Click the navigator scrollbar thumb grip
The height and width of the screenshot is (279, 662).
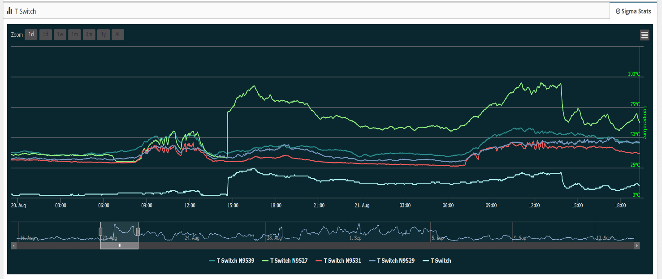pos(119,245)
